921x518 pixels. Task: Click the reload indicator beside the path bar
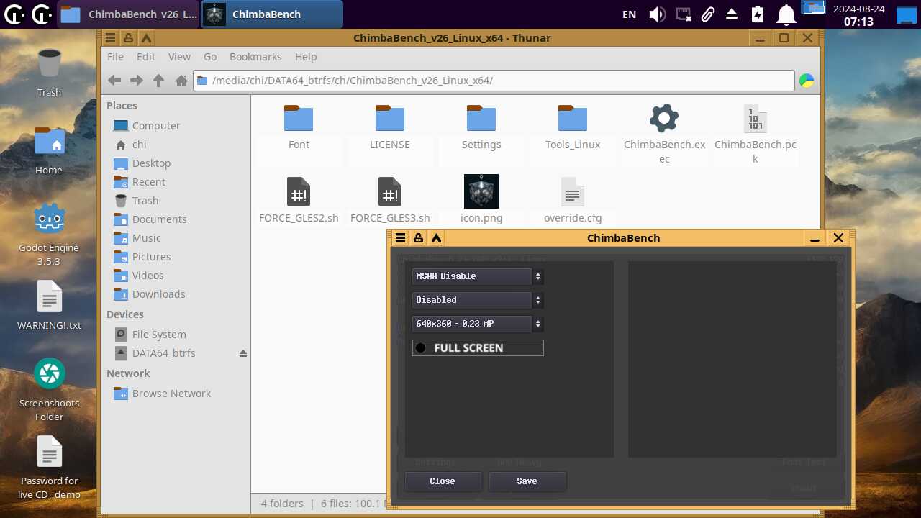pos(807,81)
